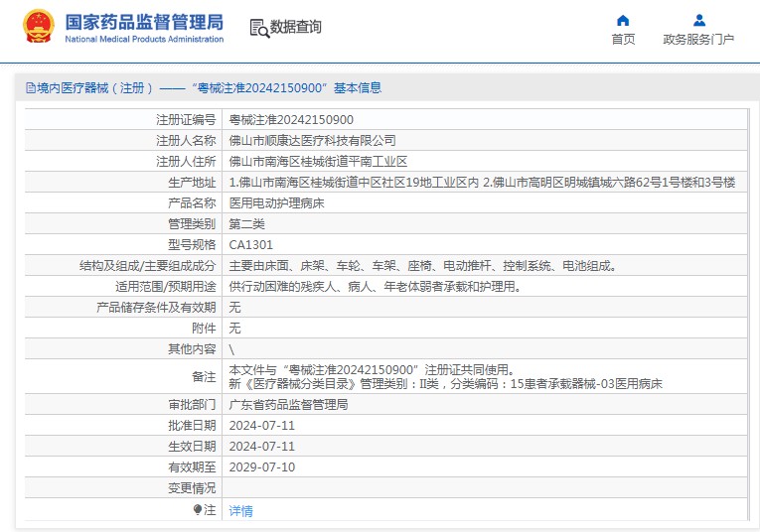Open the 详情 link
Image resolution: width=760 pixels, height=532 pixels.
[x=241, y=511]
